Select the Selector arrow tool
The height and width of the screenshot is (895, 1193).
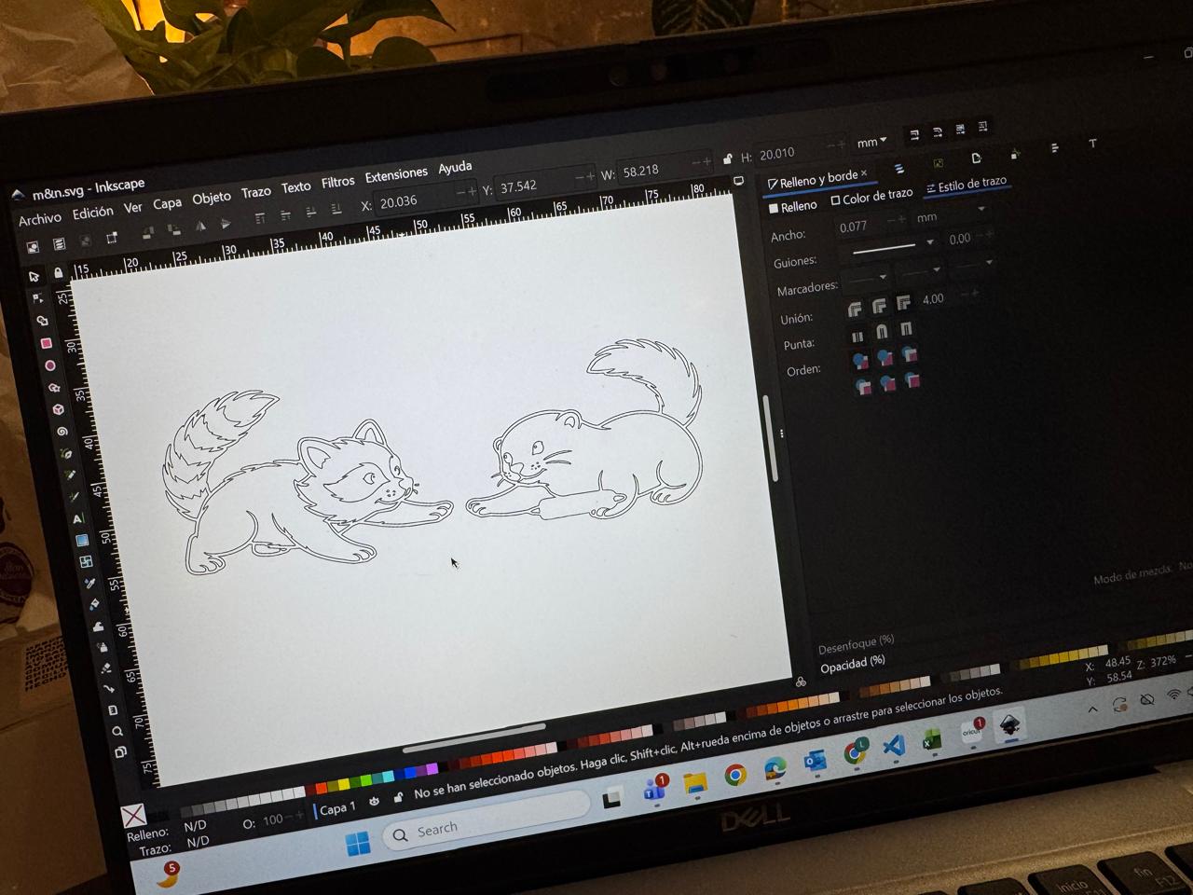pos(34,276)
